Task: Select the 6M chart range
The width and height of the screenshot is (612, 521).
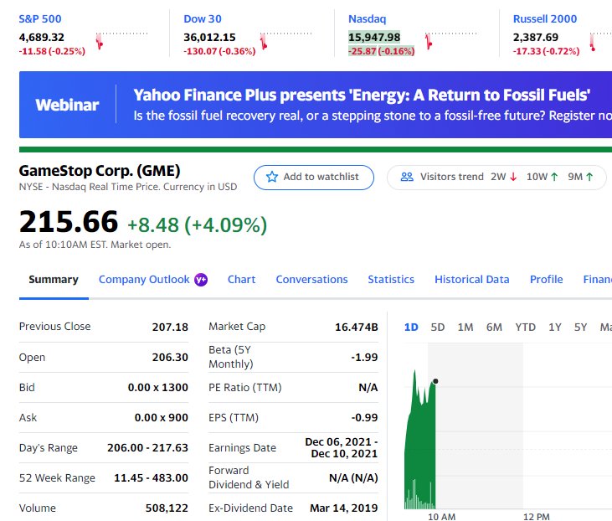Action: coord(494,328)
